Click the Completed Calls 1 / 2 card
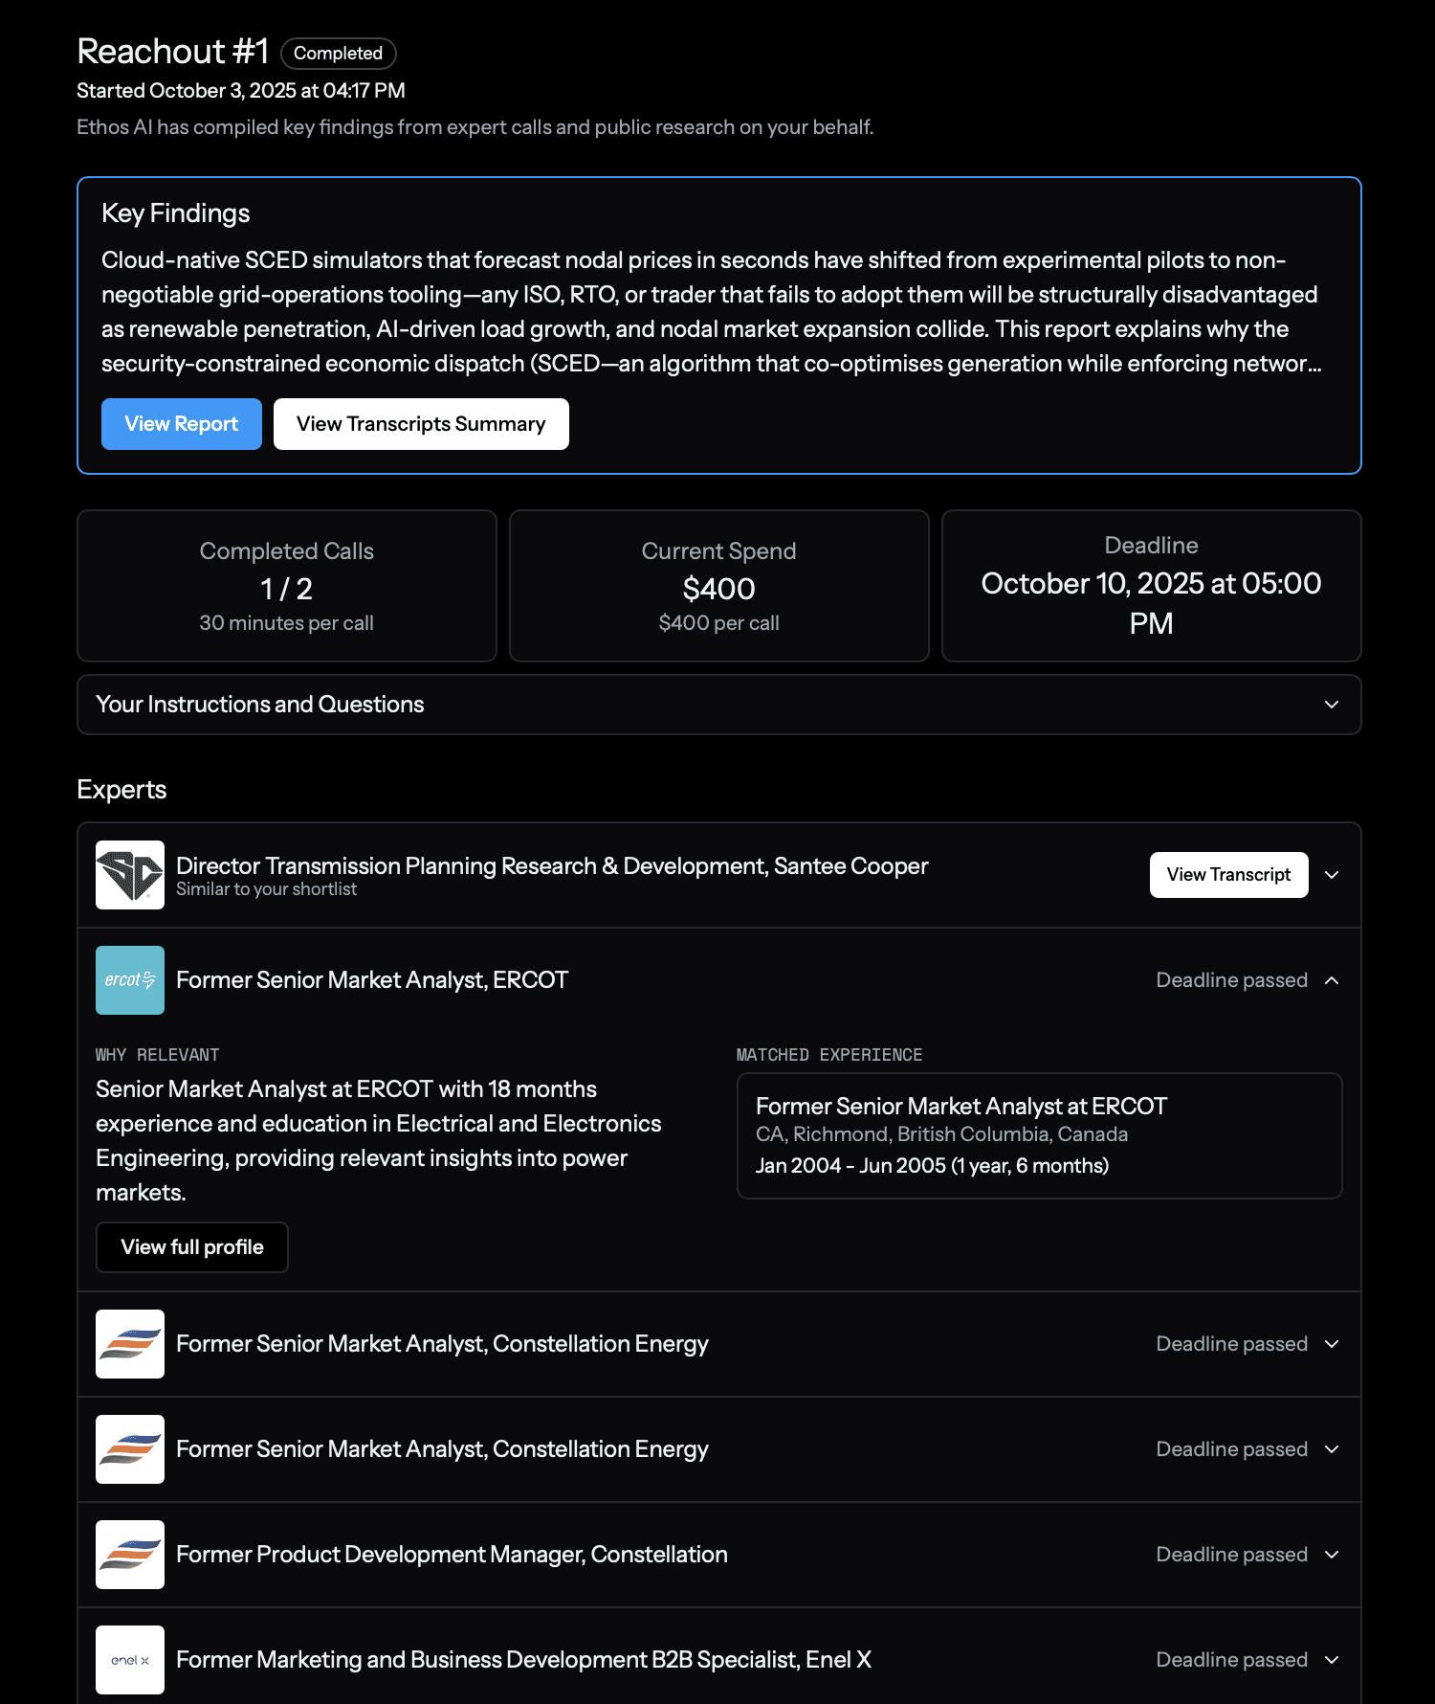Viewport: 1435px width, 1704px height. pyautogui.click(x=287, y=586)
